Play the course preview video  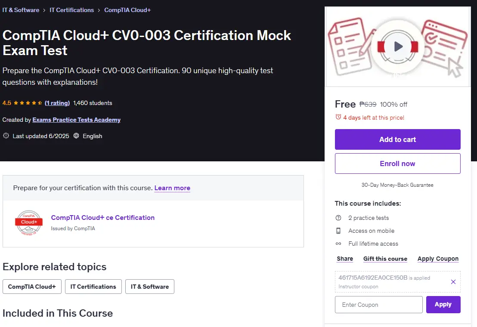398,46
